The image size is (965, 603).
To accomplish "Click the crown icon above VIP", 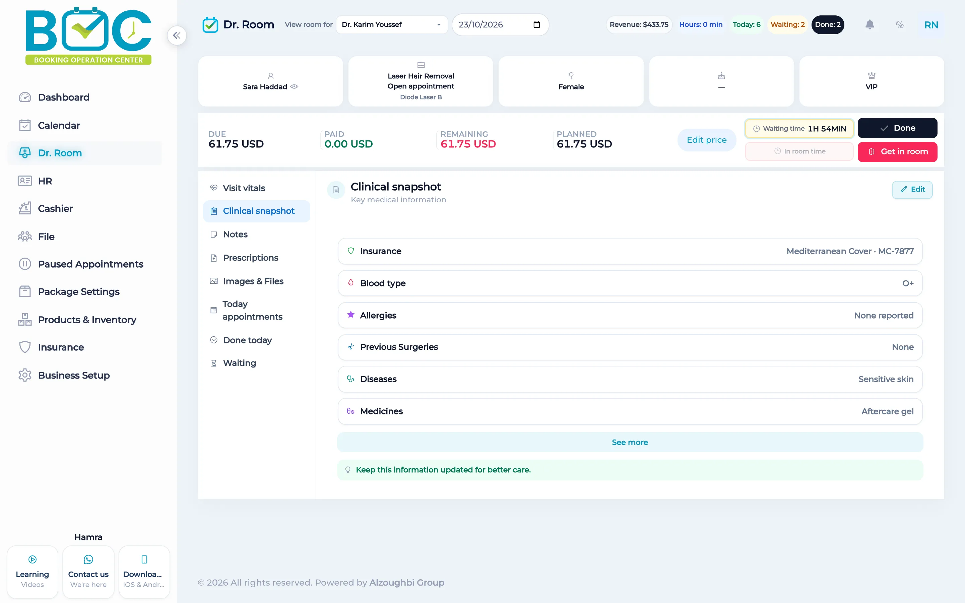I will (x=871, y=76).
